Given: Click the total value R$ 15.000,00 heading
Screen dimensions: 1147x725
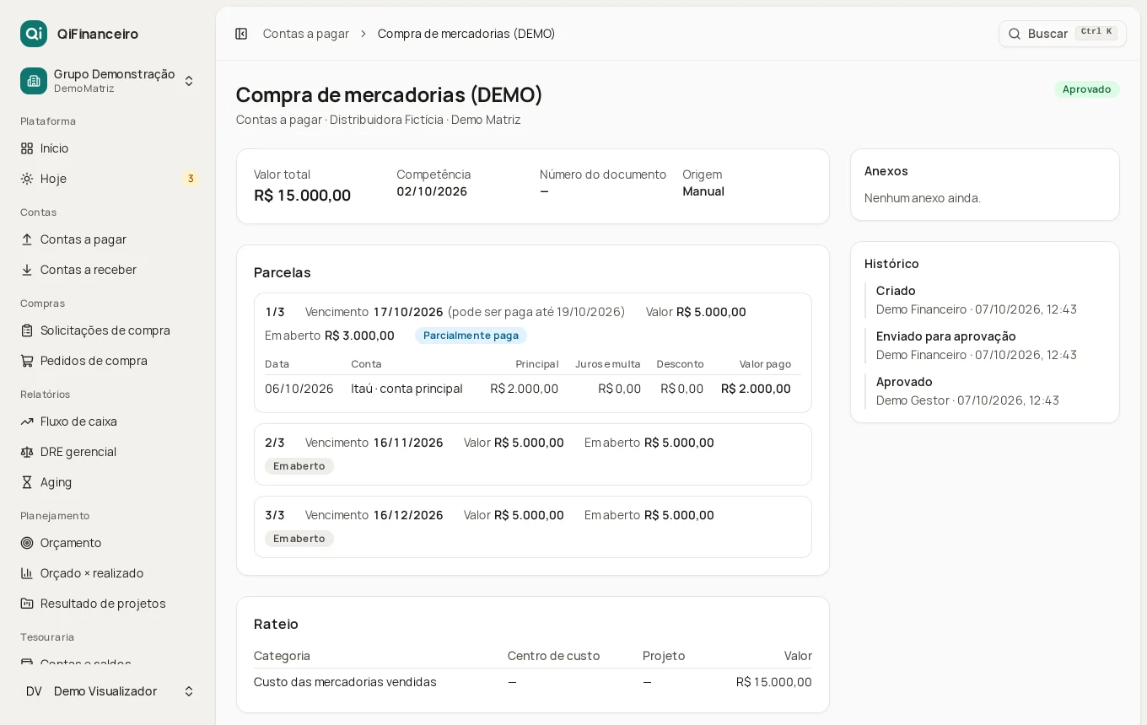Looking at the screenshot, I should (x=302, y=196).
